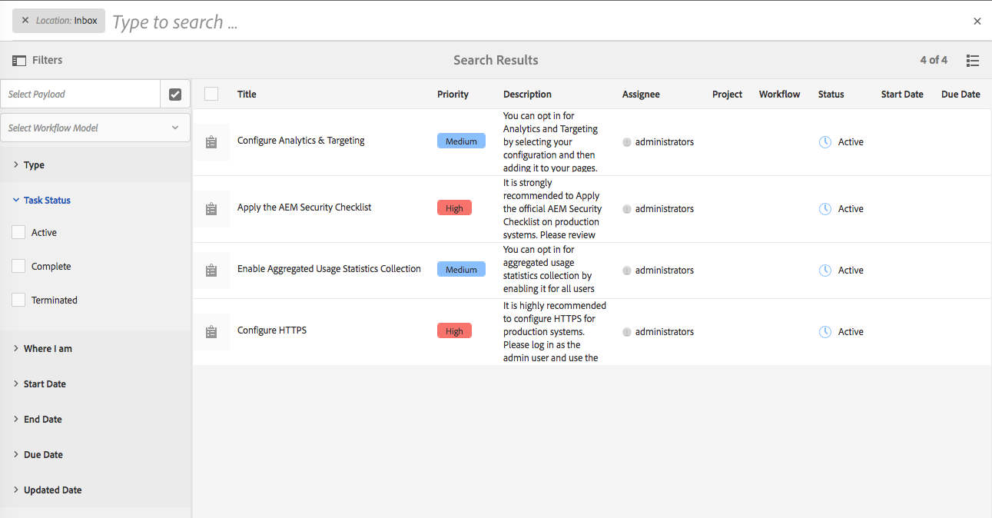
Task: Click the task icon for Enable Aggregated Usage Statistics
Action: point(211,271)
